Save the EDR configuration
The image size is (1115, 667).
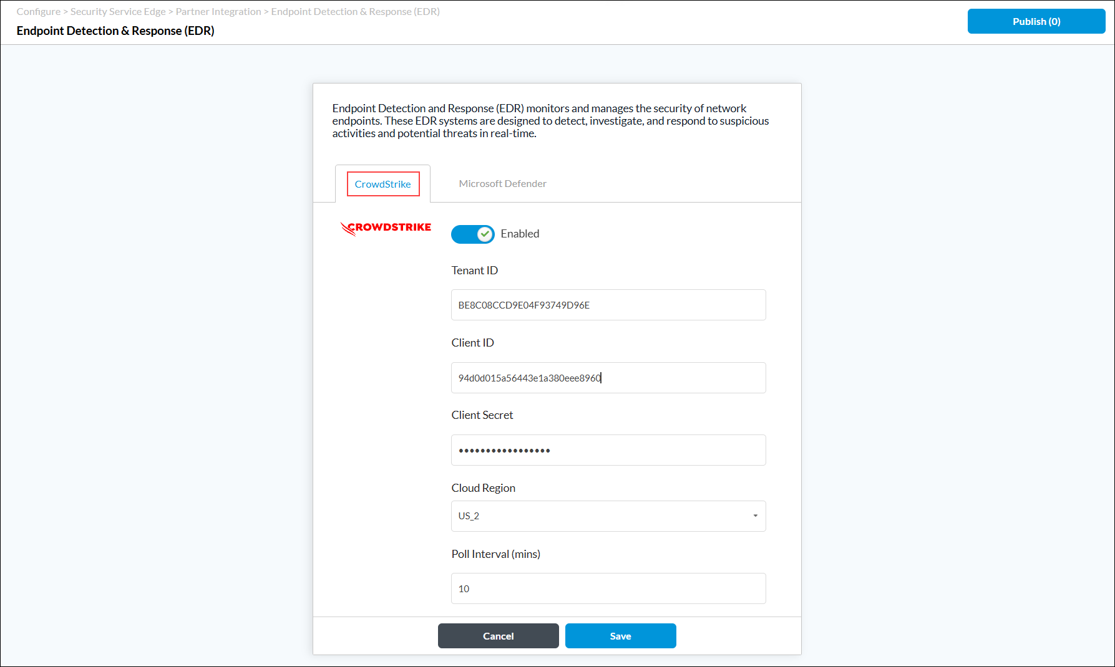click(620, 636)
